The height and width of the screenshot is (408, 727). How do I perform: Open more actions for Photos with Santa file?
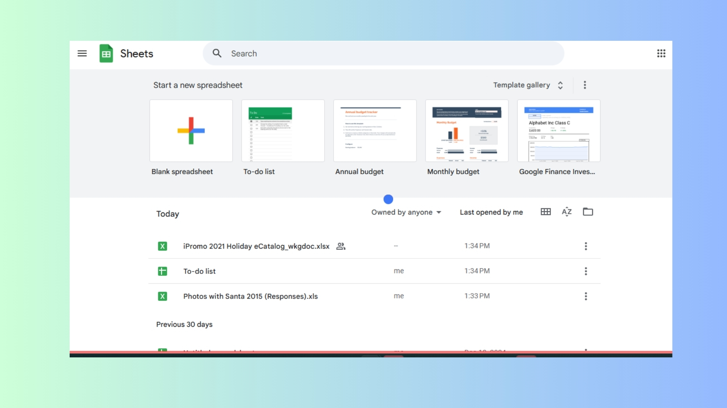point(586,296)
